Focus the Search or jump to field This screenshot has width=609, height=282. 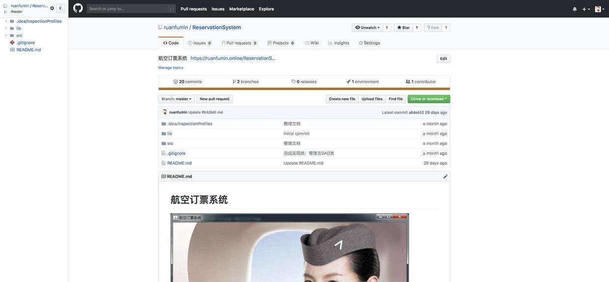[x=131, y=8]
